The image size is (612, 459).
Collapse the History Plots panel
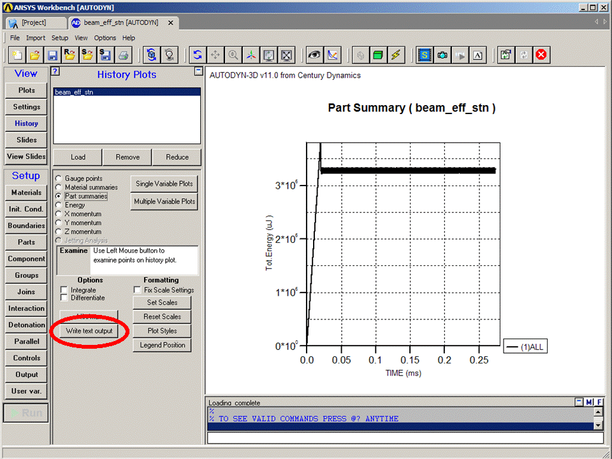click(199, 71)
